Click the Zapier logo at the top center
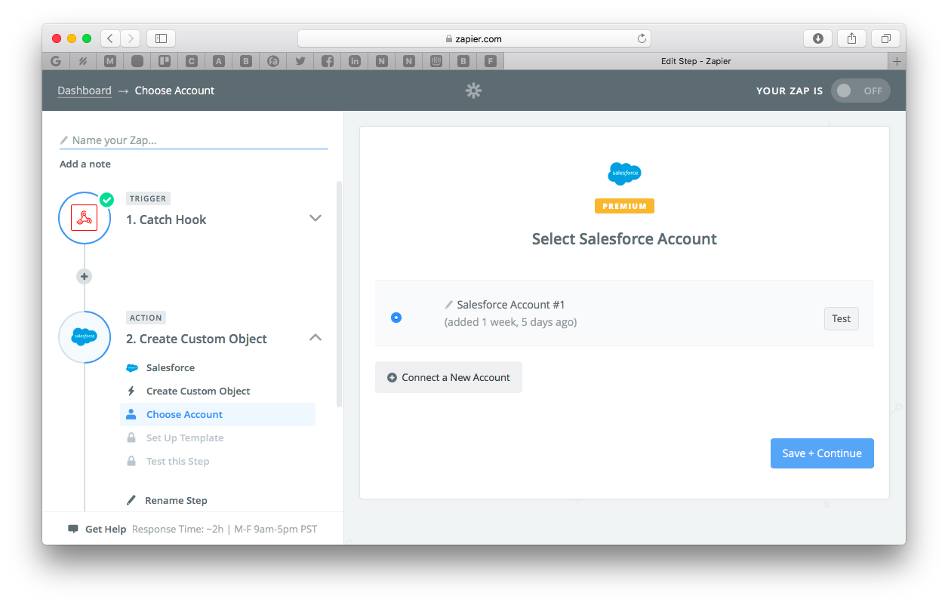 pyautogui.click(x=473, y=90)
